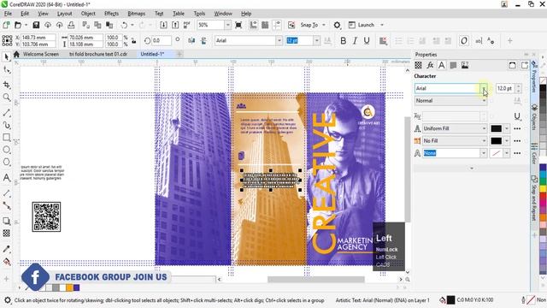Open Options gear icon in toolbar
547x308 pixels.
click(x=337, y=25)
